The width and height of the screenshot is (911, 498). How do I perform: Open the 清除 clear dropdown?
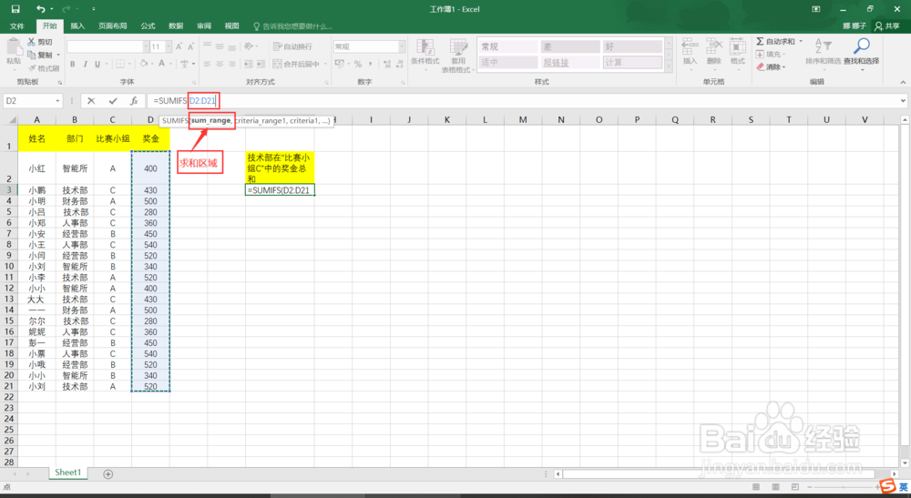(771, 66)
